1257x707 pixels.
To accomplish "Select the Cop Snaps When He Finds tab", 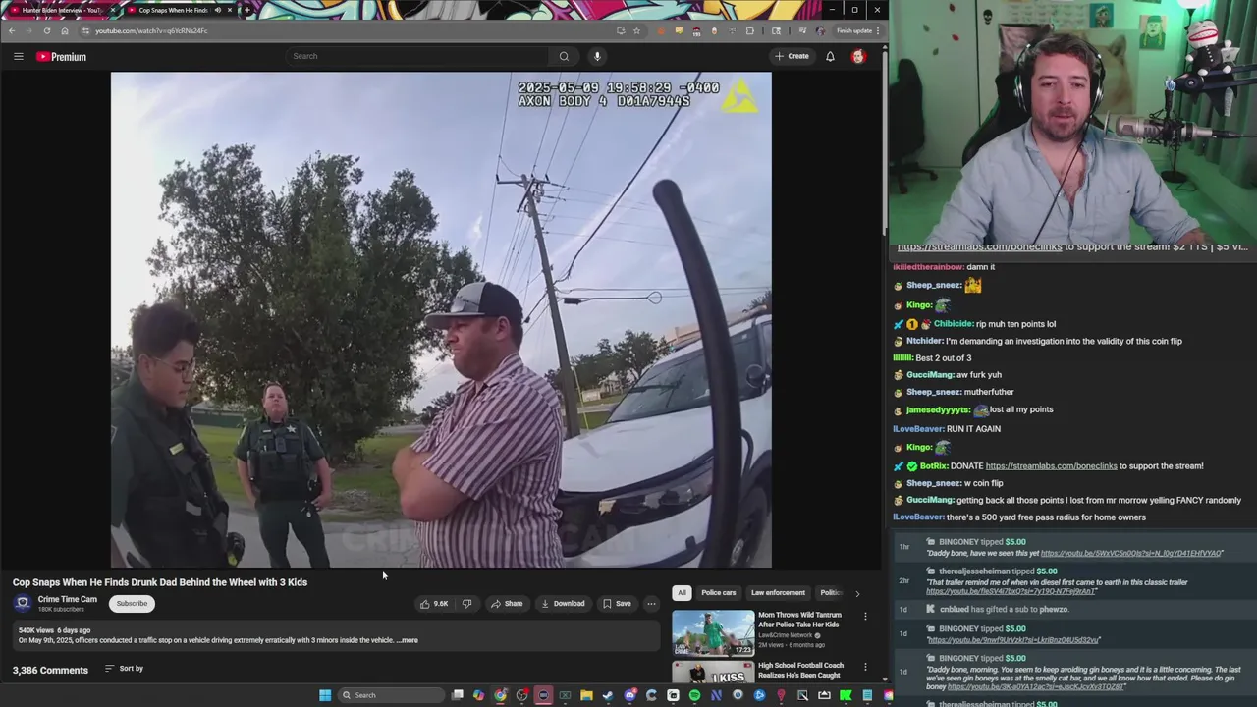I will click(172, 10).
